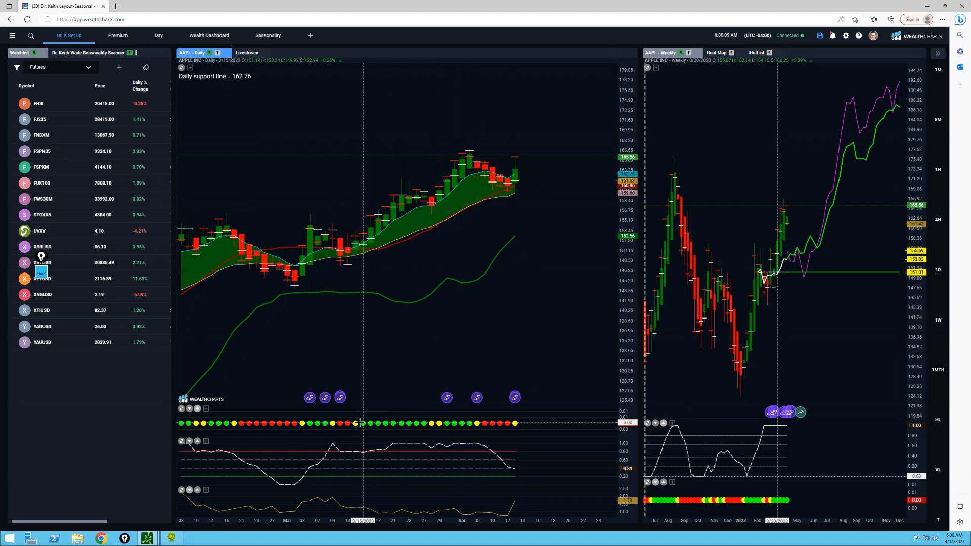This screenshot has width=971, height=546.
Task: Move weekly oscillator pane down arrow
Action: coord(655,423)
